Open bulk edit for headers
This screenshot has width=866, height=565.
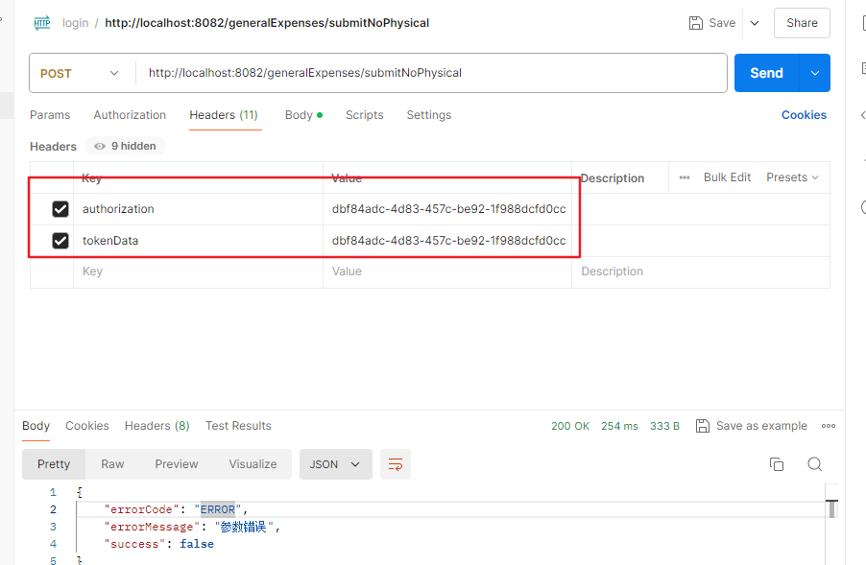[727, 177]
